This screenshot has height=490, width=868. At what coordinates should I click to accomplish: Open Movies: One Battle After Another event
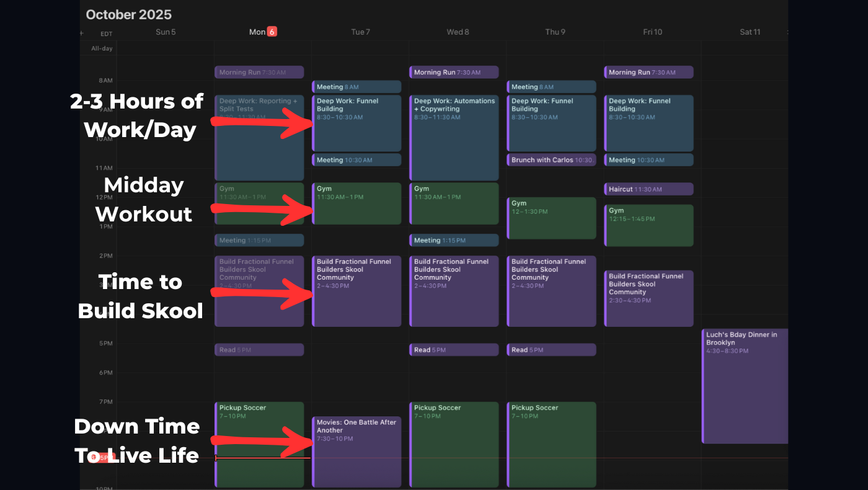click(x=356, y=452)
